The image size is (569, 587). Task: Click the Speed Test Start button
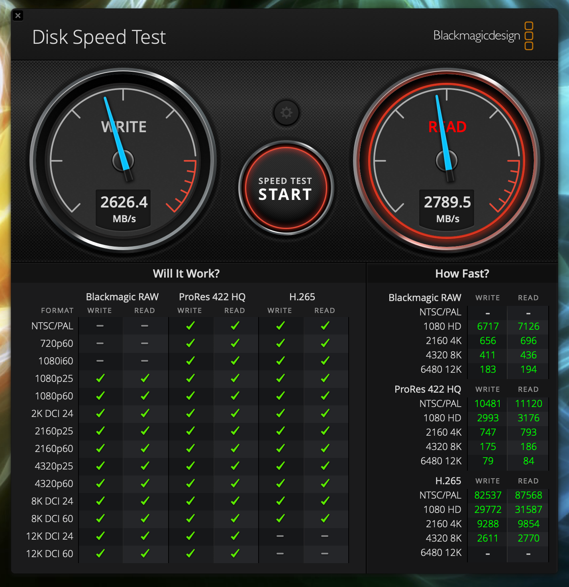[286, 188]
